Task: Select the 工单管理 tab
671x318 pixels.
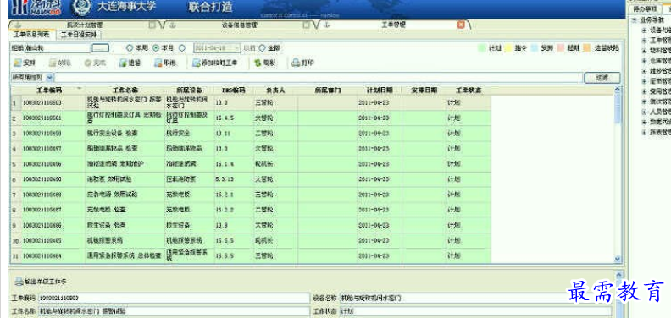Action: [394, 25]
